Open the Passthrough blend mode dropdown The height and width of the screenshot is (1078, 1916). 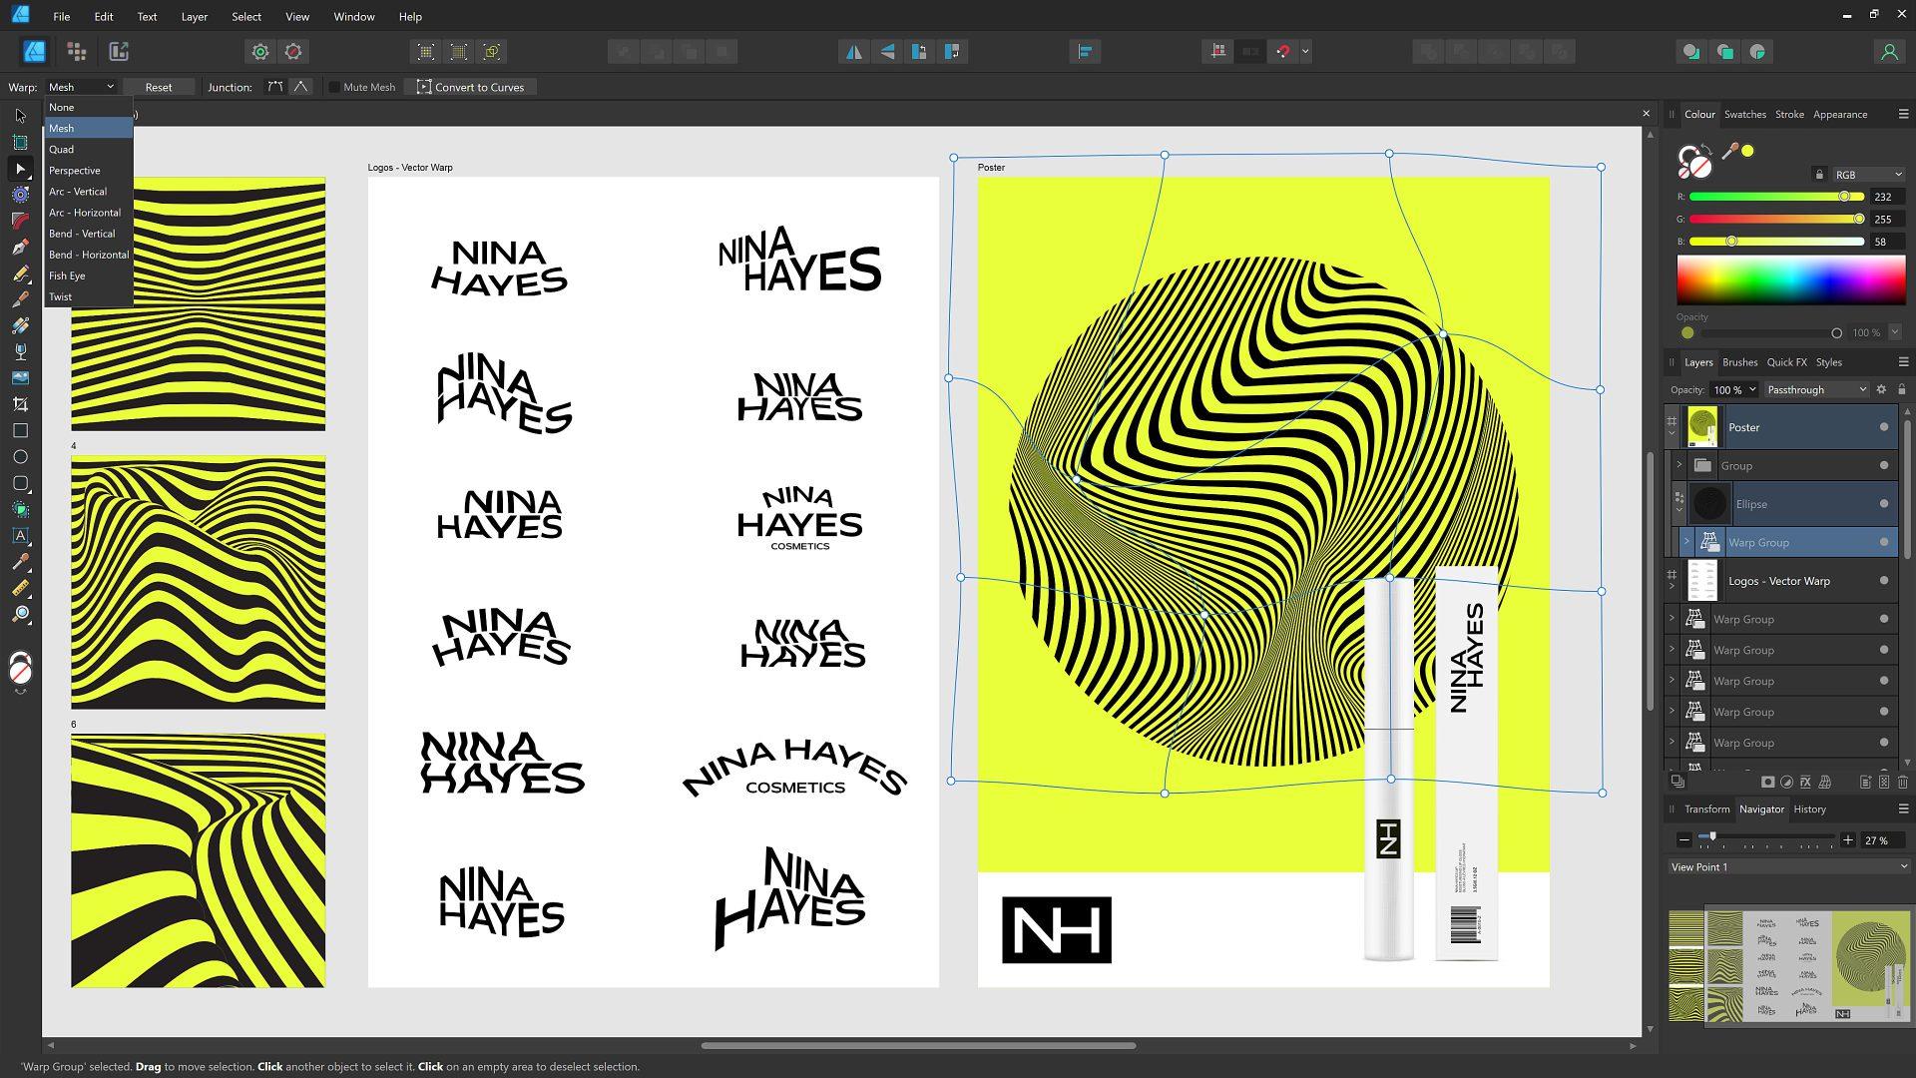[1815, 390]
